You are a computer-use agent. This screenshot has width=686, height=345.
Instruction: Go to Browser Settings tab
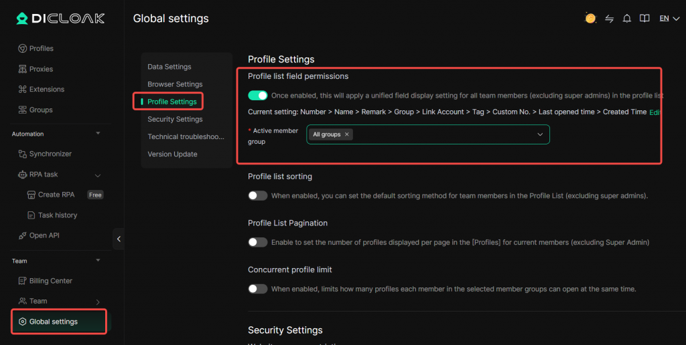pos(175,84)
